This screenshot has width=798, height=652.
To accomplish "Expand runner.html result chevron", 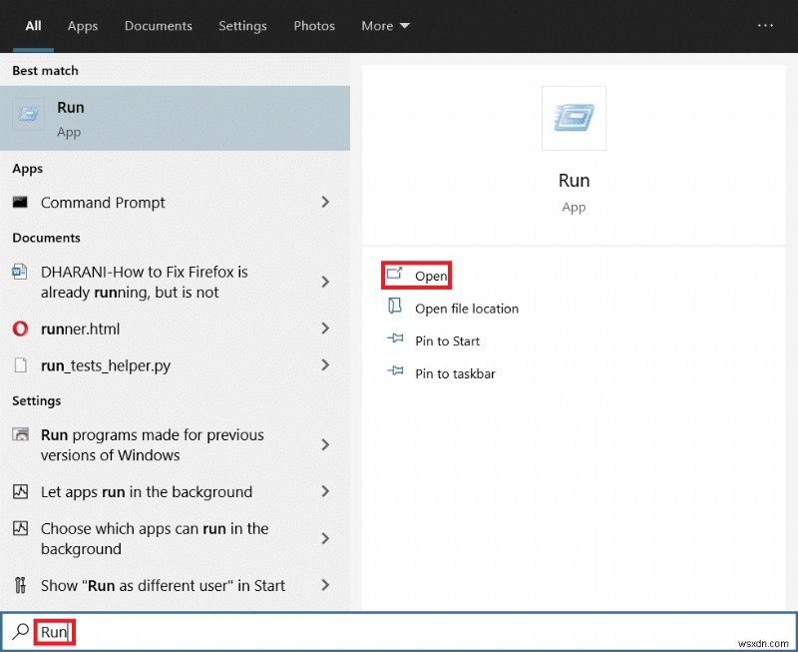I will pos(325,328).
